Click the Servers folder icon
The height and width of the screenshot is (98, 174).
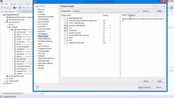[5, 84]
